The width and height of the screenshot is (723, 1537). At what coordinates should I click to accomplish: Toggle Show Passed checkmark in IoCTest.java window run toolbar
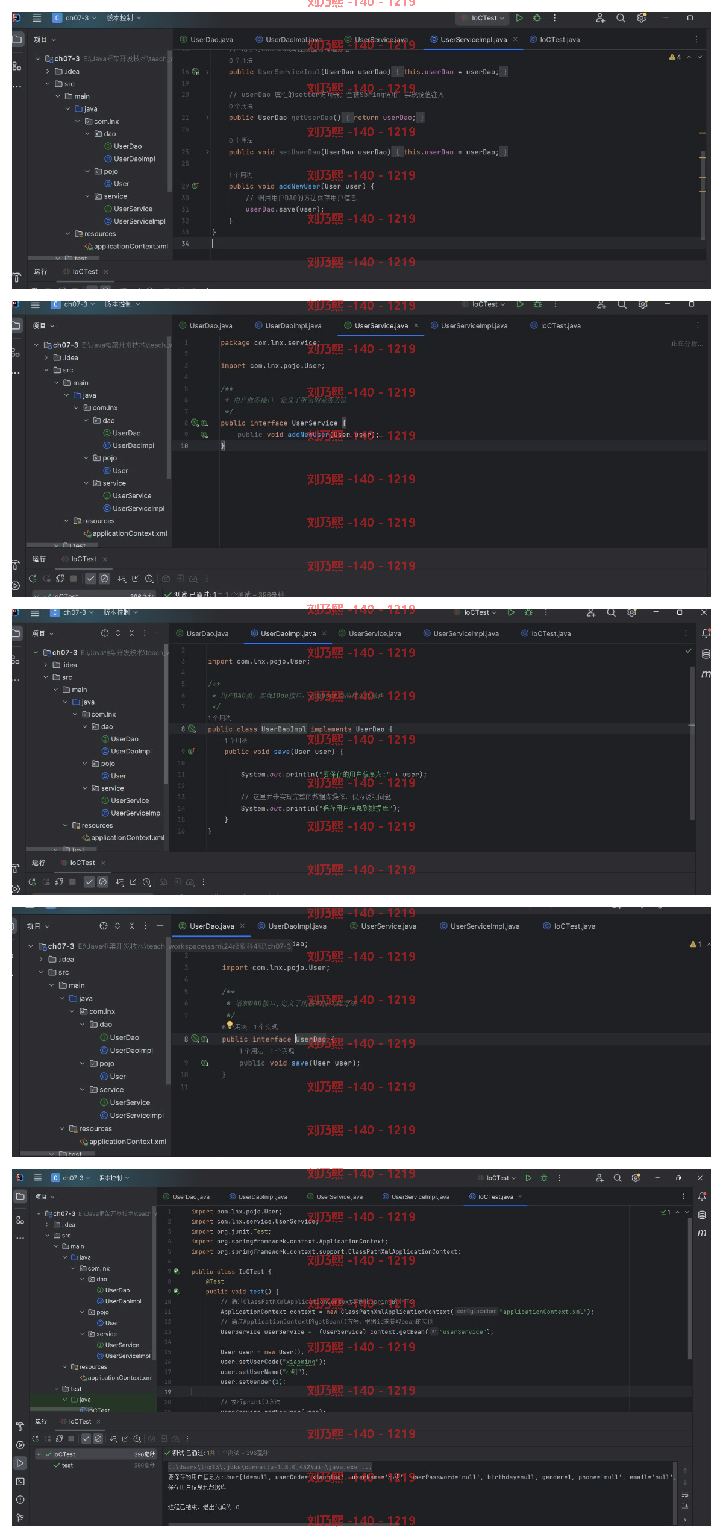[86, 1439]
